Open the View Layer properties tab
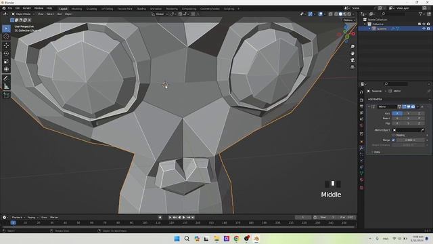433x244 pixels. [361, 113]
